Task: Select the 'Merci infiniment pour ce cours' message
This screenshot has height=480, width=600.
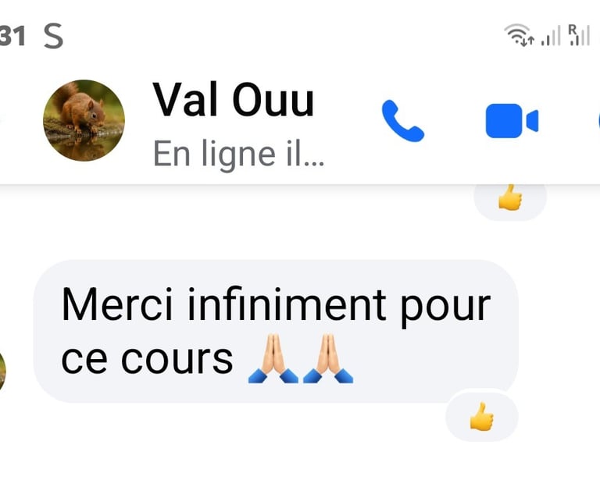Action: tap(276, 331)
